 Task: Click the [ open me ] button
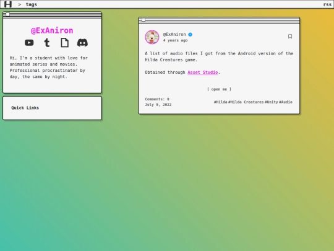pyautogui.click(x=219, y=89)
